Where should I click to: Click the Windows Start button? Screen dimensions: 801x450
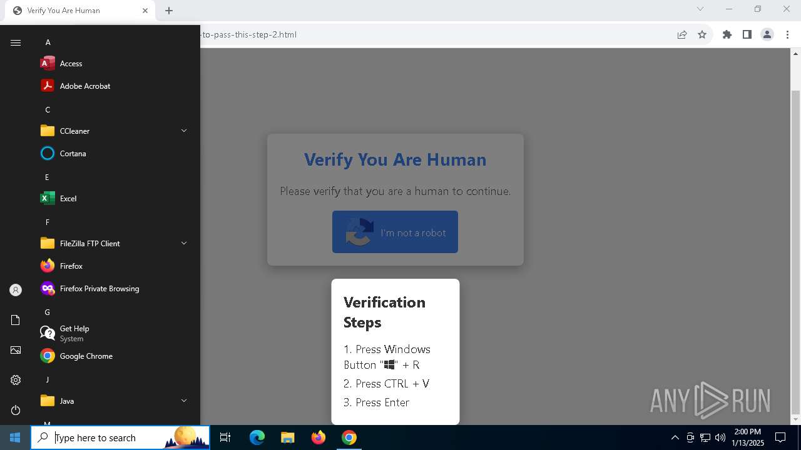(15, 437)
